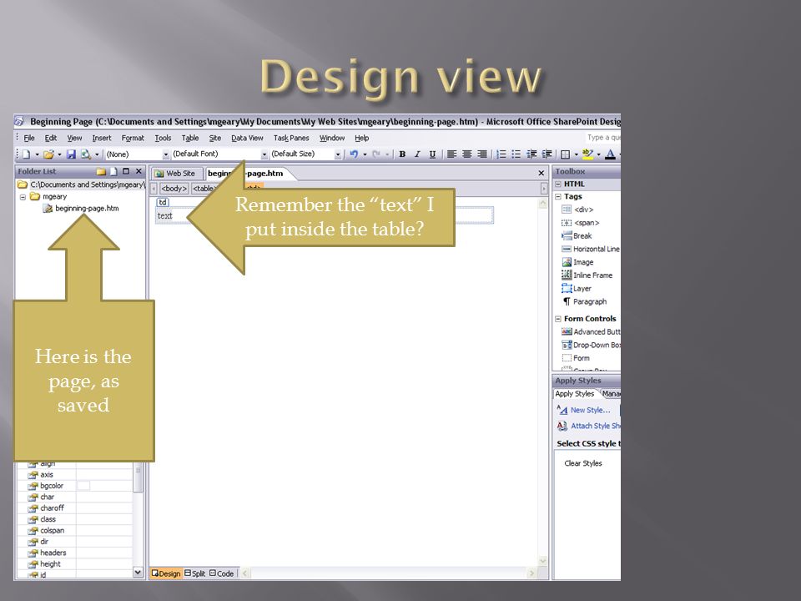Select beginning-page.htm in Folder List
Screen dimensions: 801x601
pos(87,209)
